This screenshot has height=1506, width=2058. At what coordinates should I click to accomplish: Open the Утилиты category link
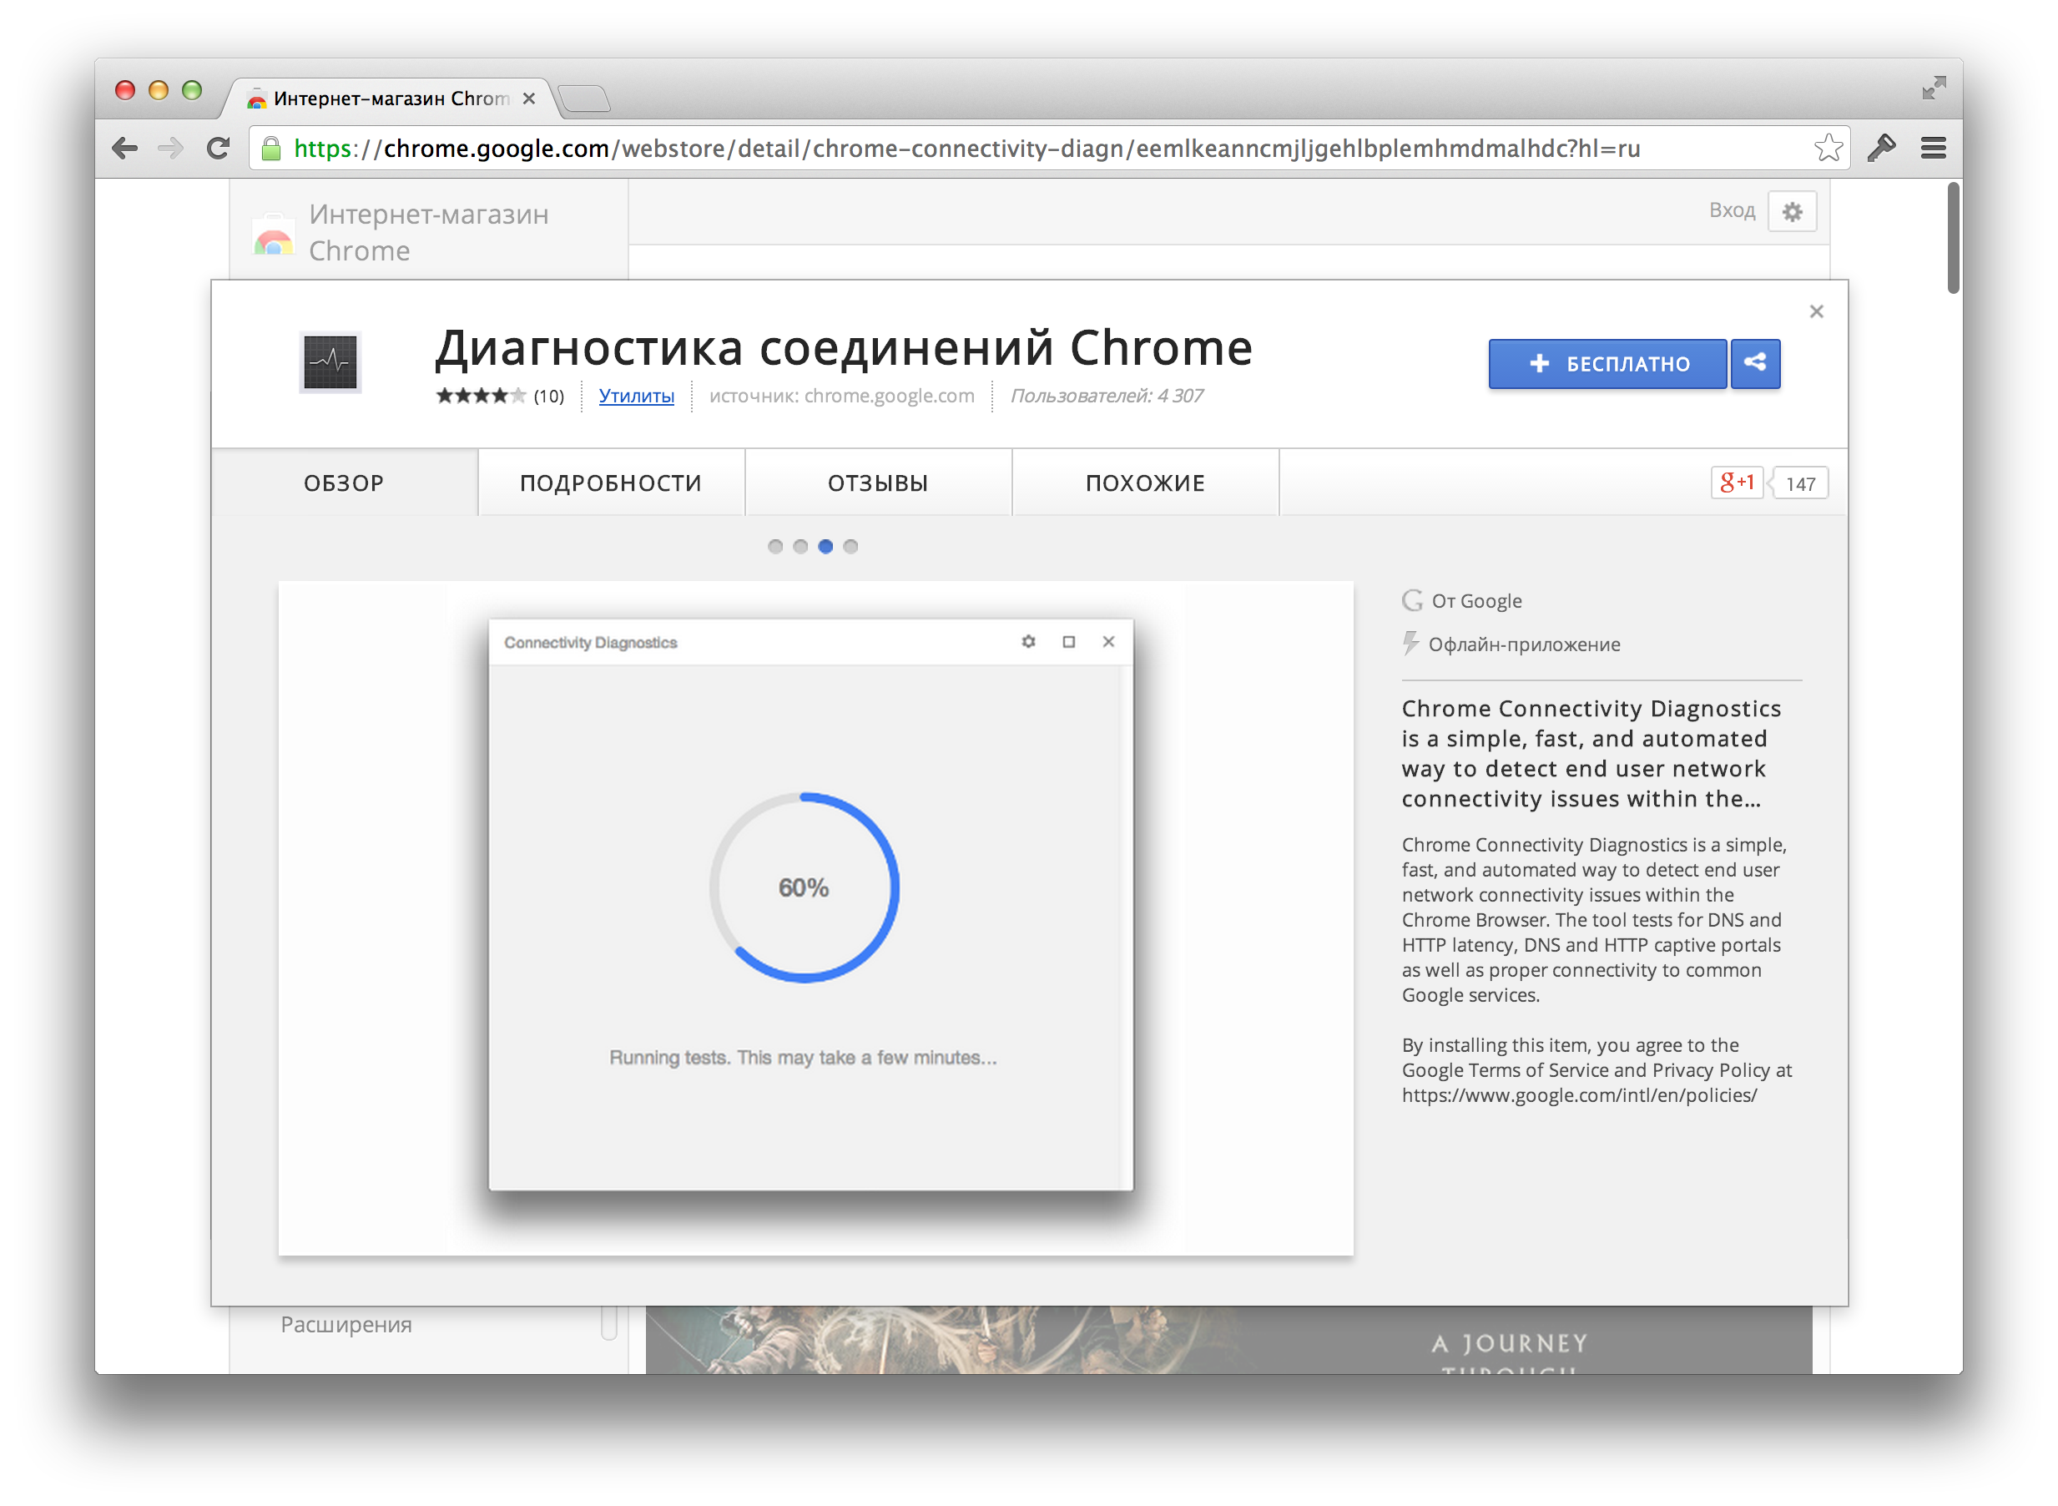click(636, 396)
